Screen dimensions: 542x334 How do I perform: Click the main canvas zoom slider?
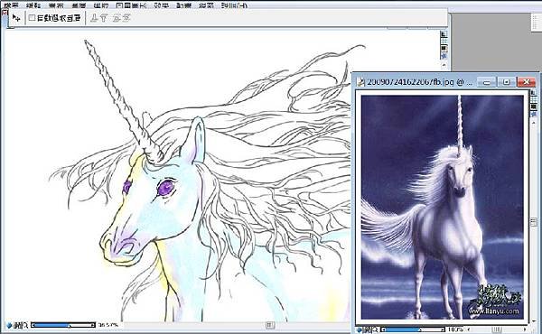coord(63,325)
